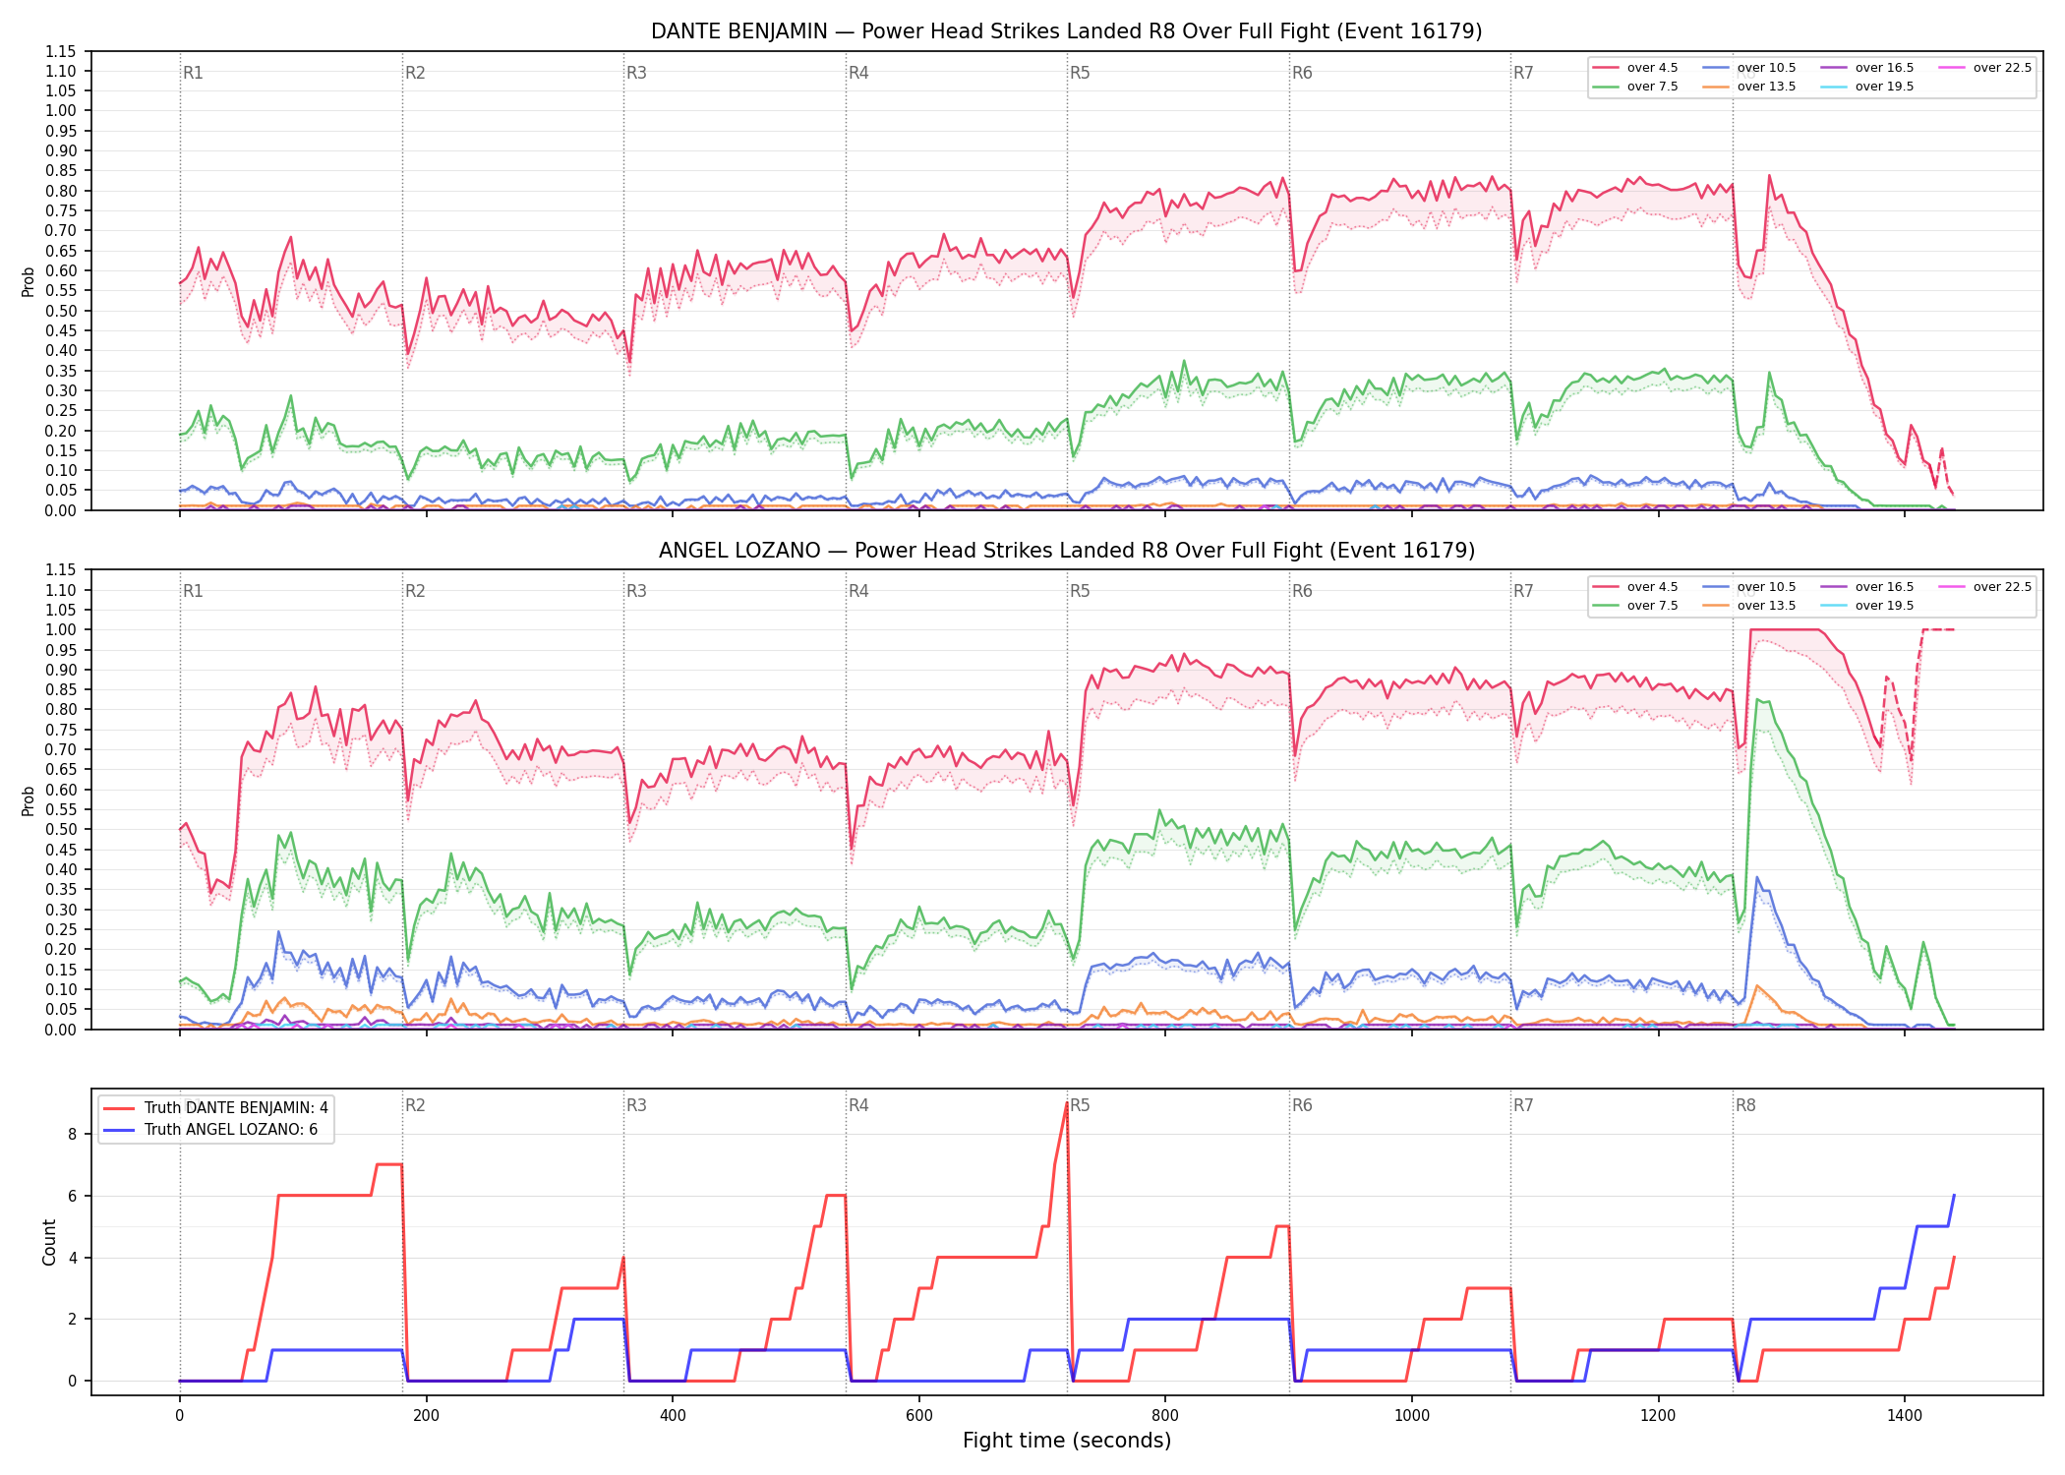Click the 1.15 tick label in Dante Benjamin chart

[x=60, y=51]
